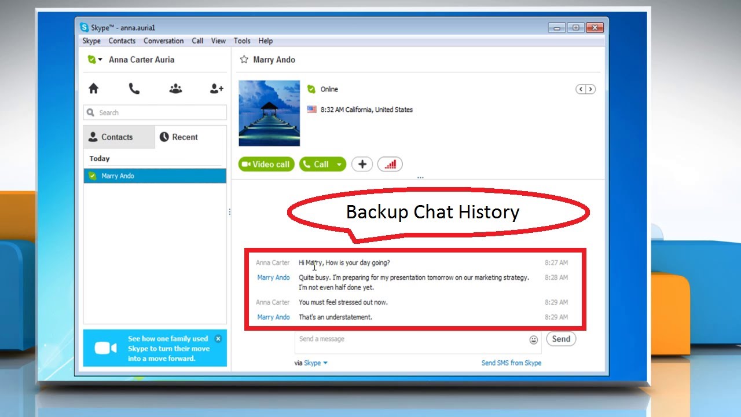
Task: Select Marry Ando in the recent list
Action: click(155, 175)
